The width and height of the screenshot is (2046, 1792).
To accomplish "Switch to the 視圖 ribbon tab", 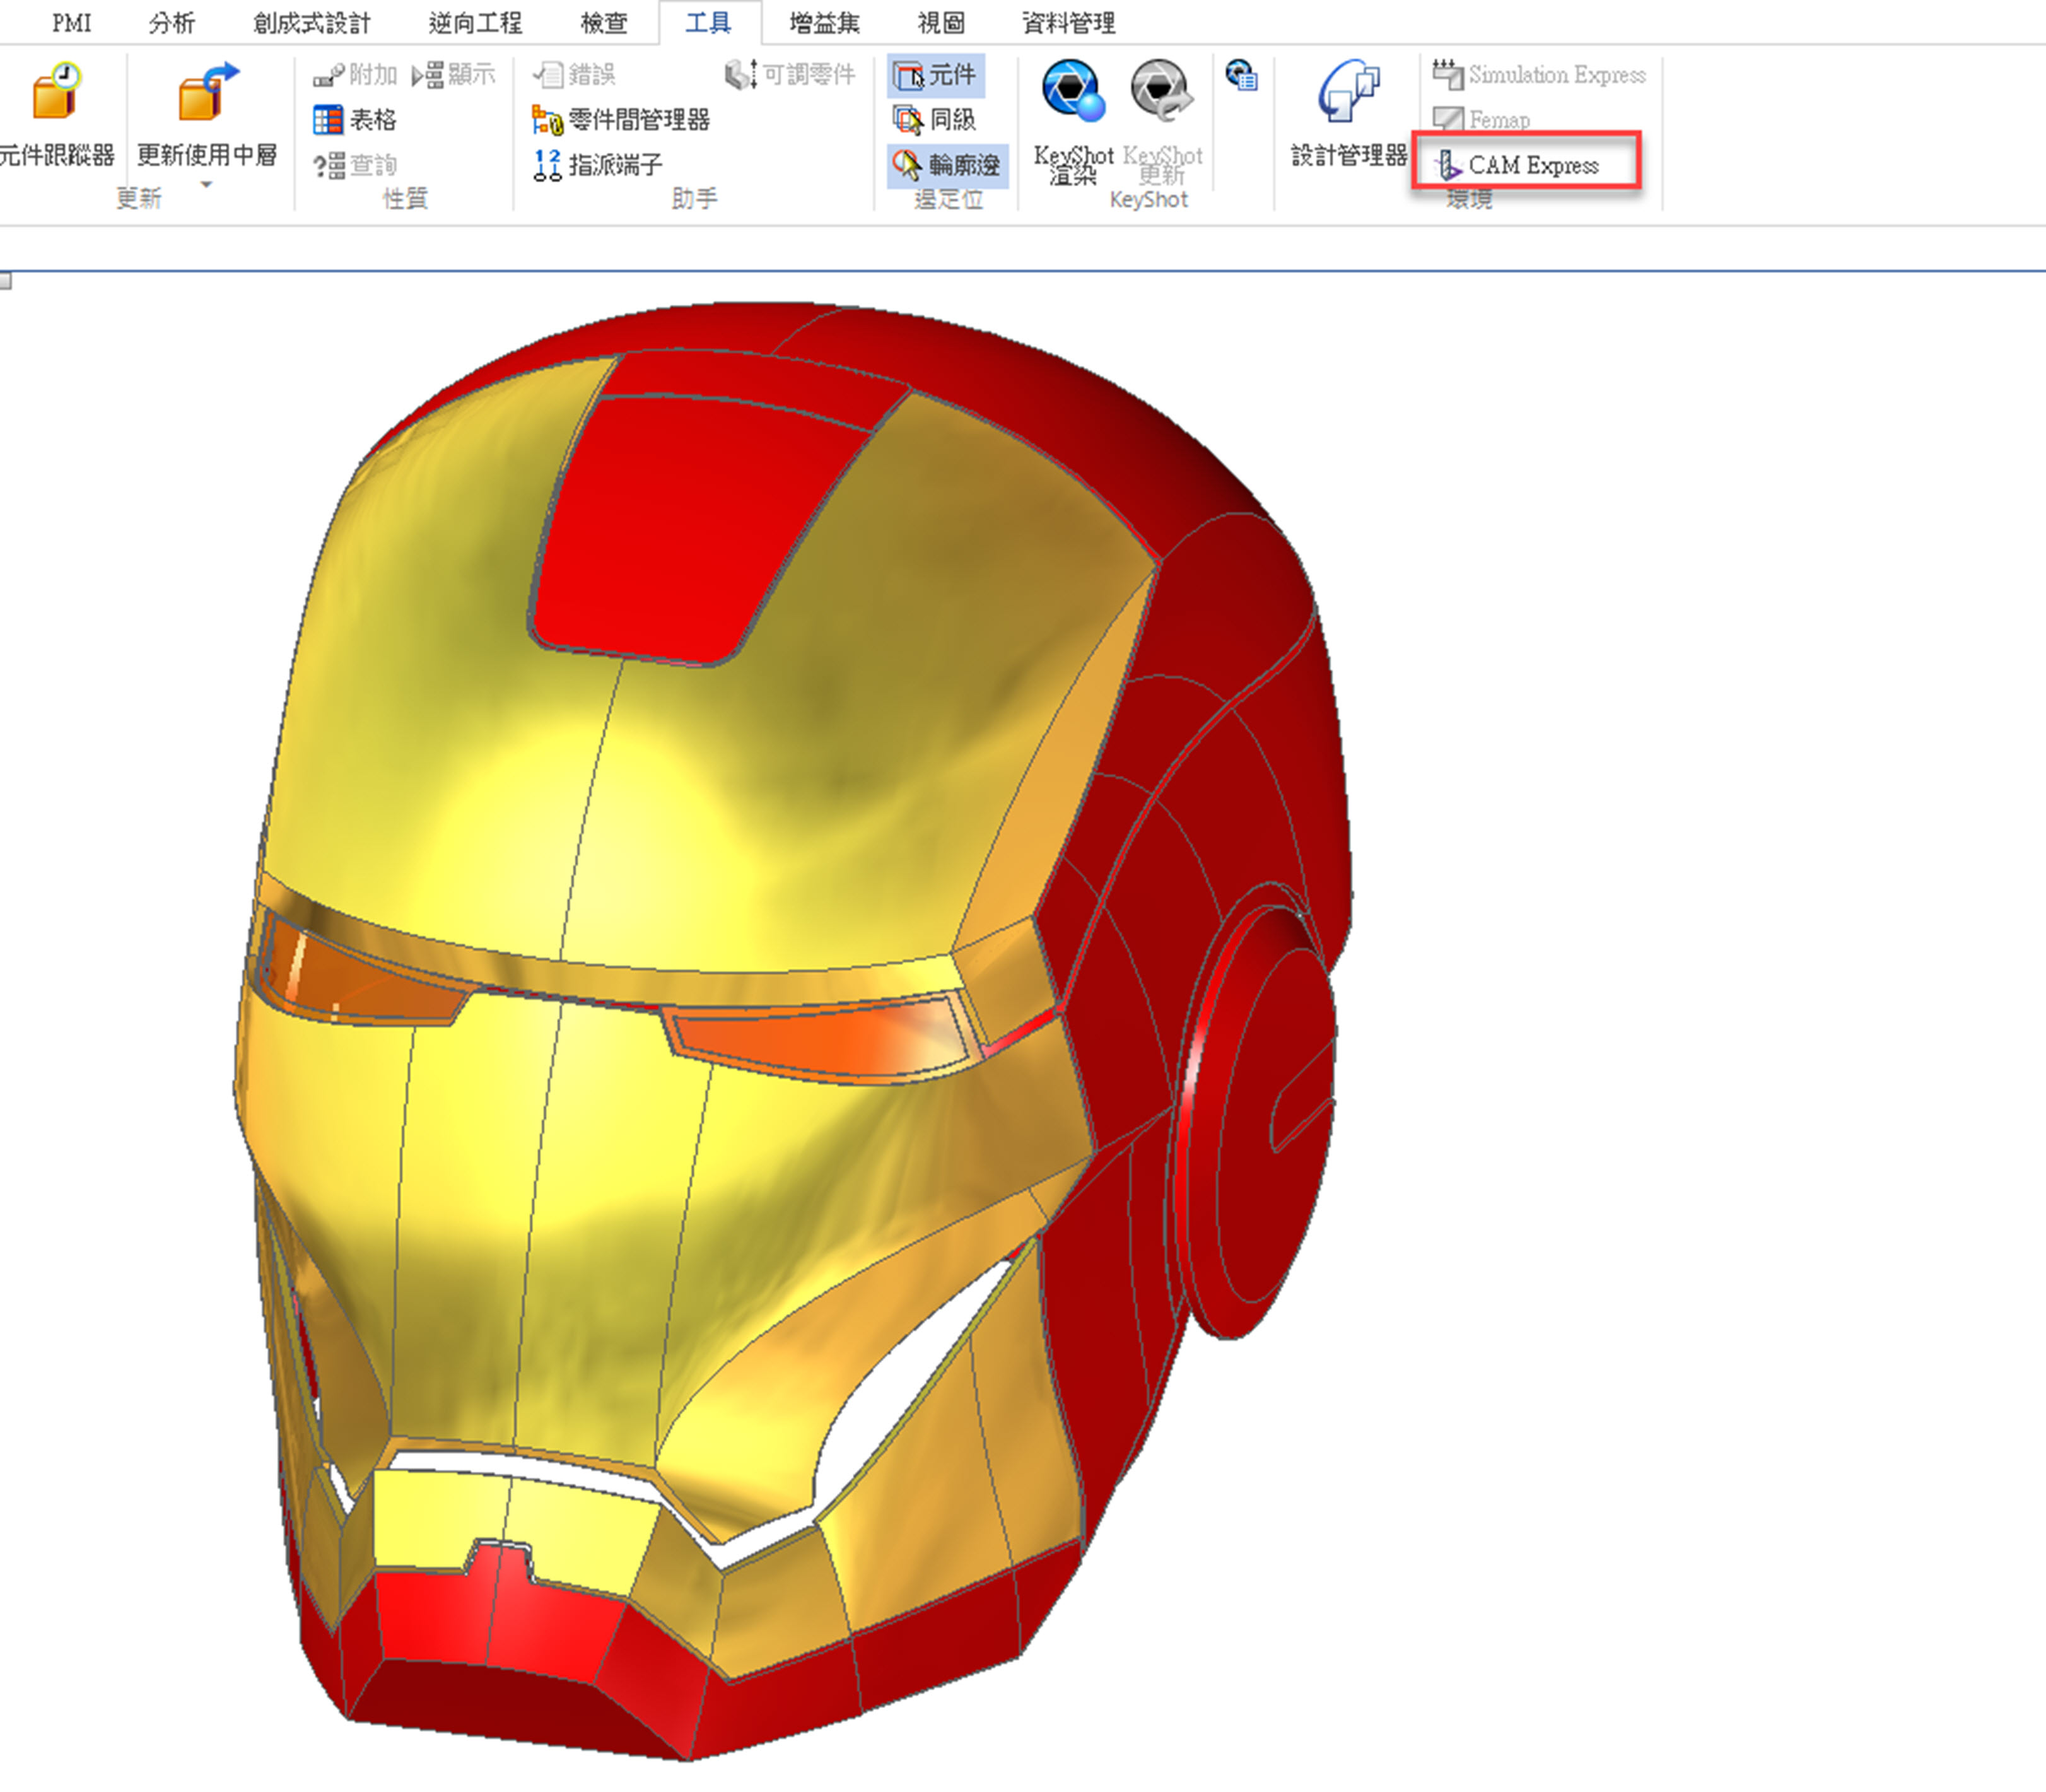I will click(x=941, y=22).
